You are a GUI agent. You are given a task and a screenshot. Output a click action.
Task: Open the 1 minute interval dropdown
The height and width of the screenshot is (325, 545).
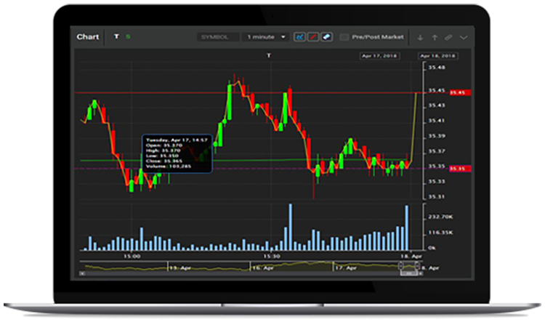265,36
